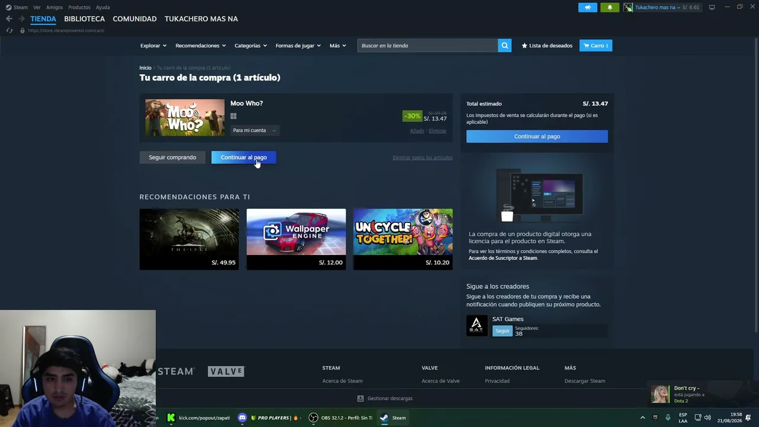Expand the Recomendaciones dropdown
Screen dimensions: 759x427
coord(200,46)
